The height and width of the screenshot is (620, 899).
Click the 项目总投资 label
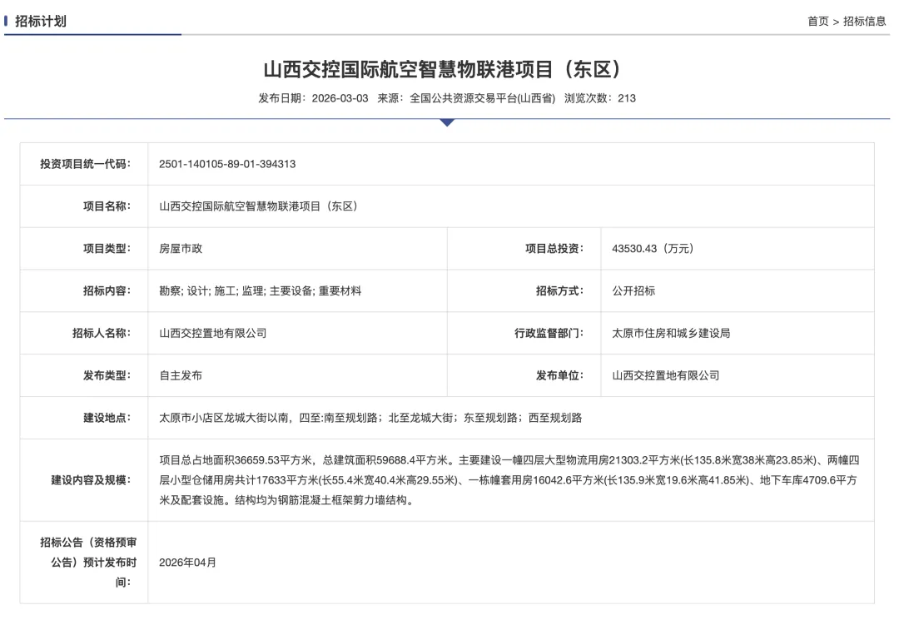pyautogui.click(x=554, y=249)
